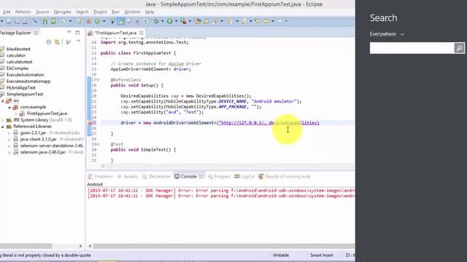Select the blackboxtest project
467x262 pixels.
[18, 49]
